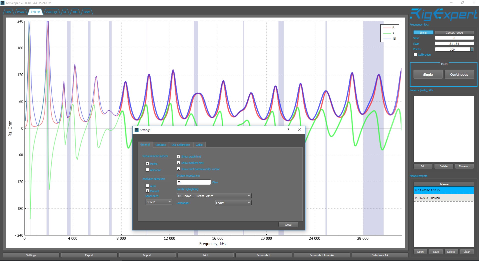Click the System impedance input field
The image size is (479, 261).
(194, 182)
